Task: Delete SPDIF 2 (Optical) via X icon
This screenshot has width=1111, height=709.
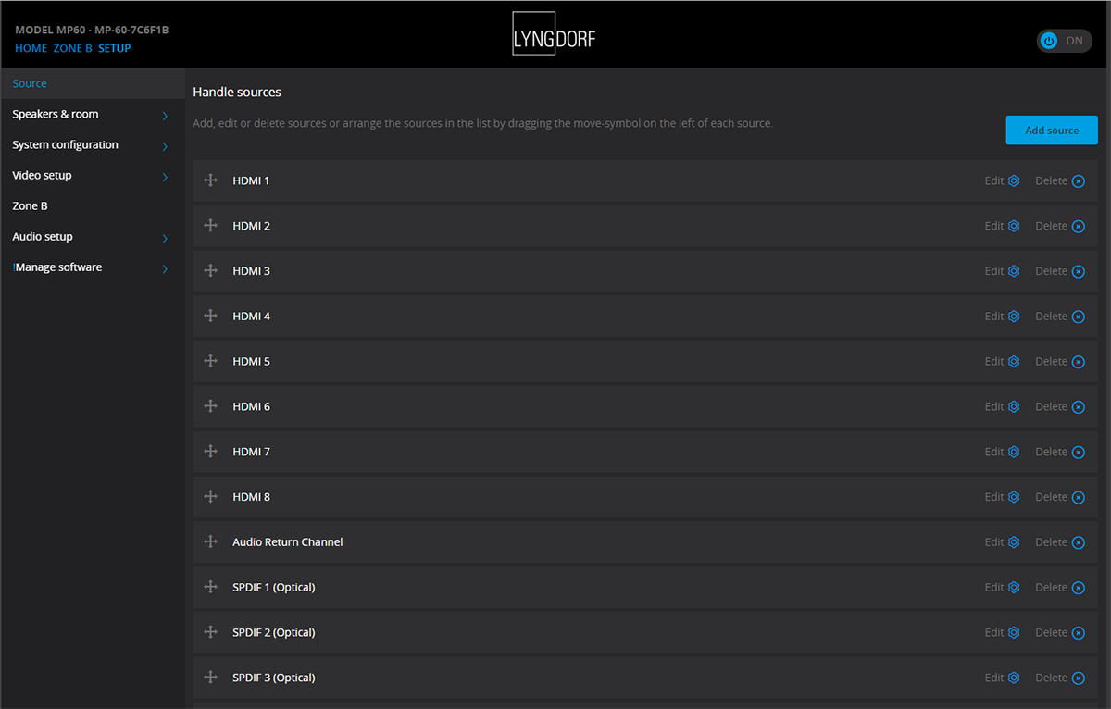Action: [1078, 633]
